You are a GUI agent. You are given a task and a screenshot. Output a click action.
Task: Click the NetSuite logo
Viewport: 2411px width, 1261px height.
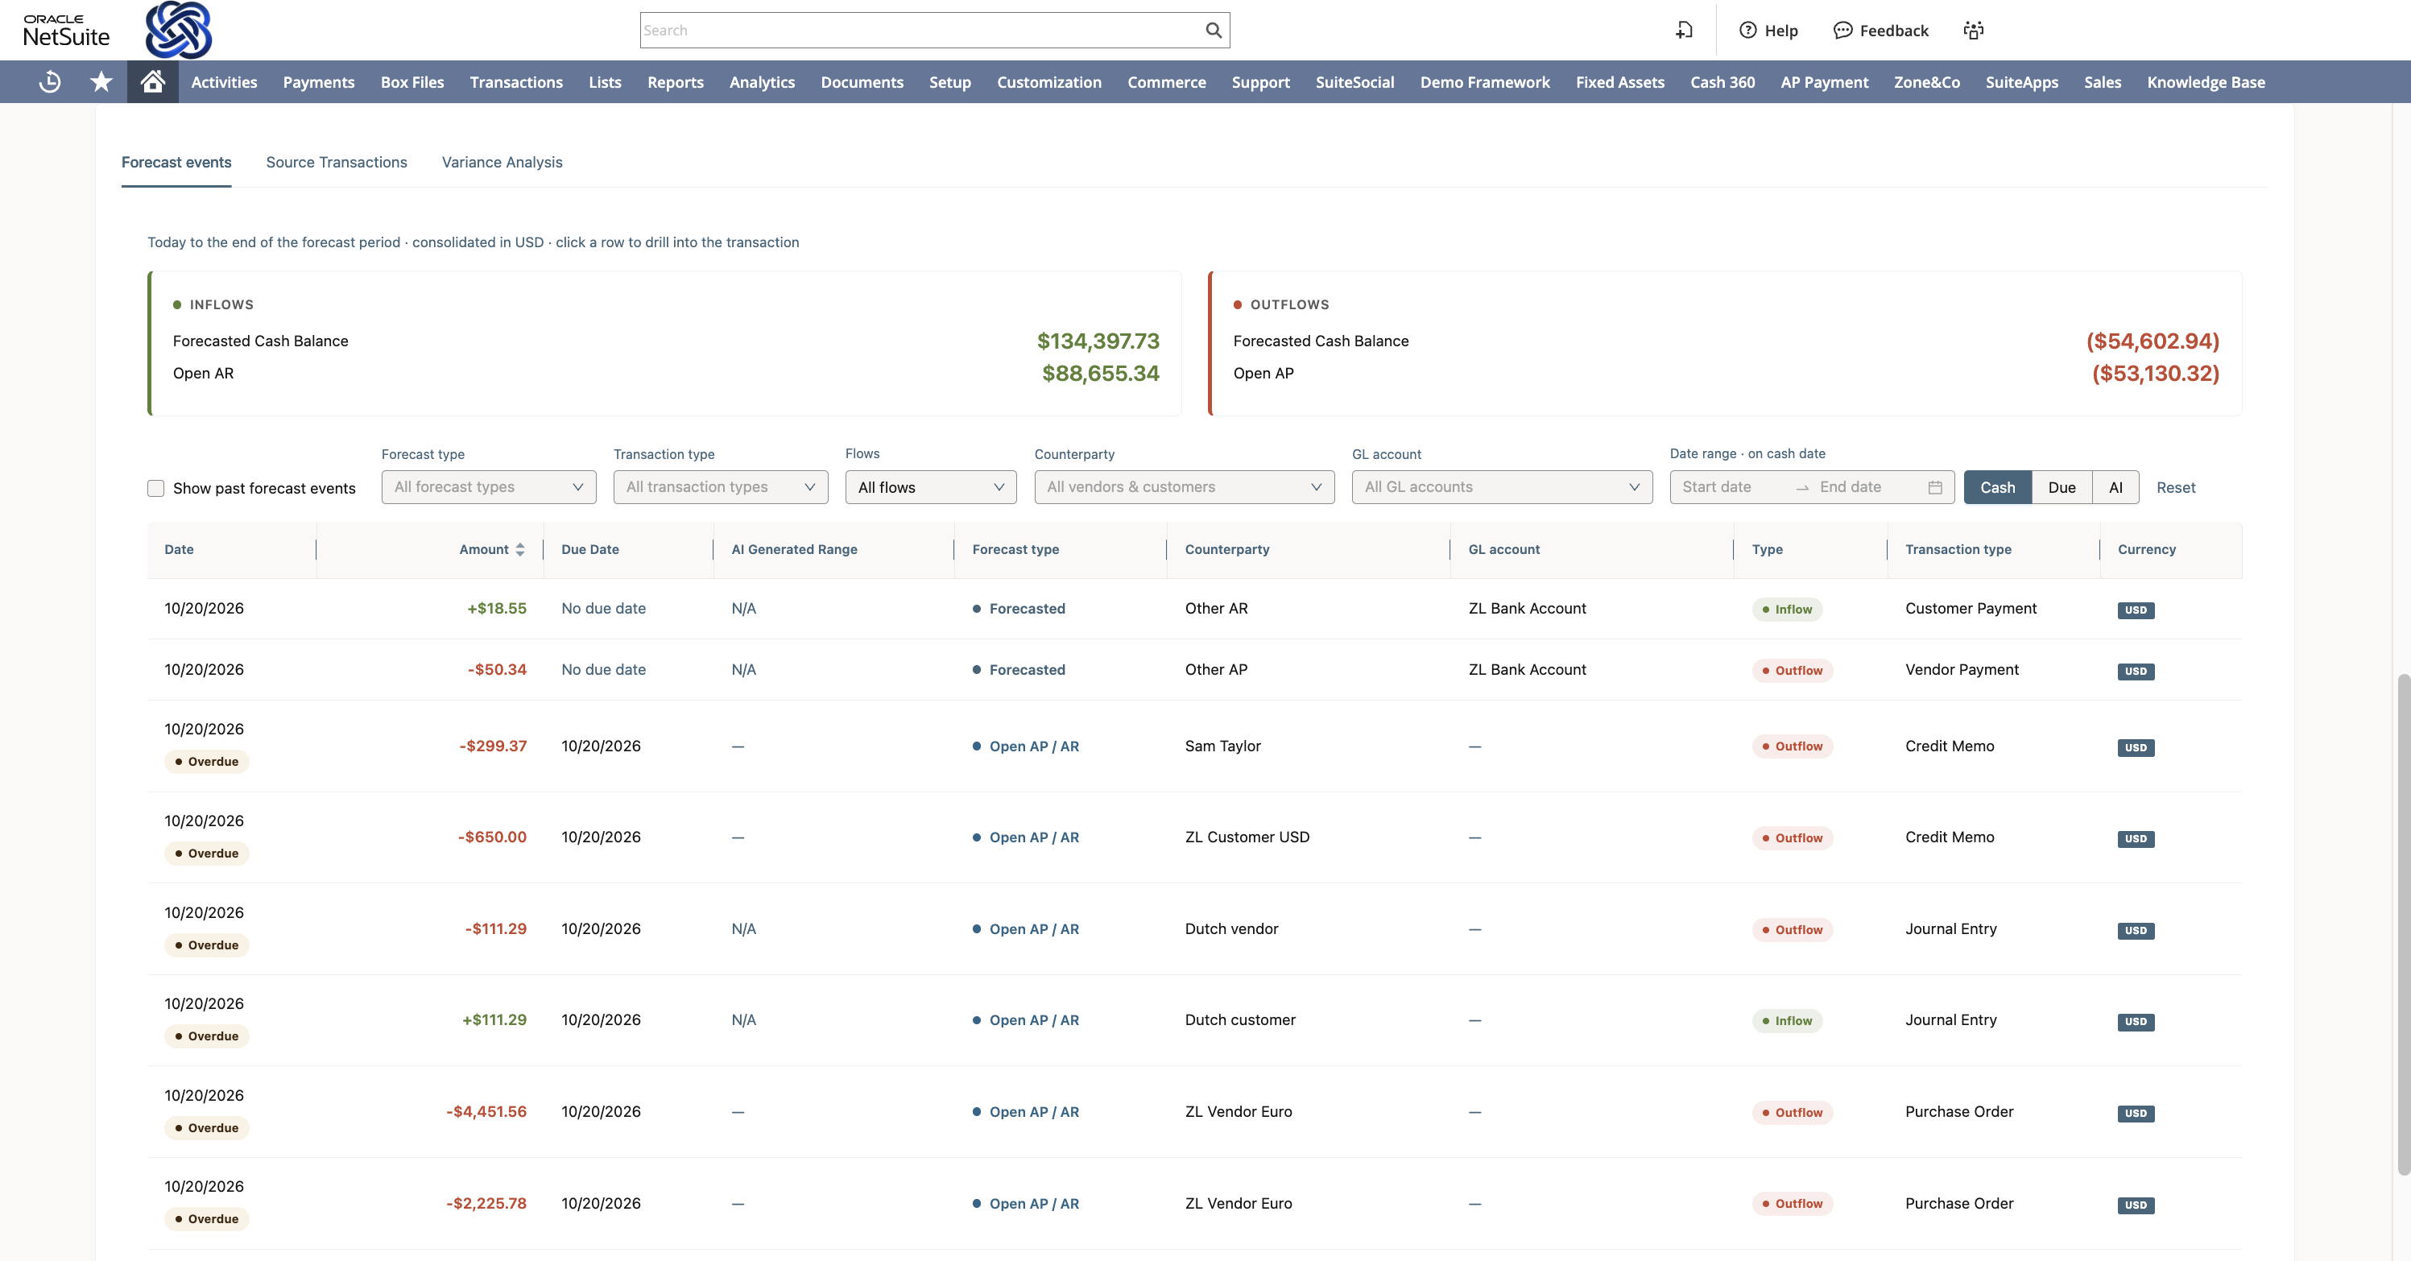[65, 30]
